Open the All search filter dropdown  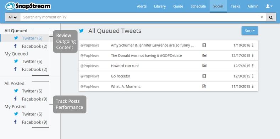pyautogui.click(x=12, y=17)
